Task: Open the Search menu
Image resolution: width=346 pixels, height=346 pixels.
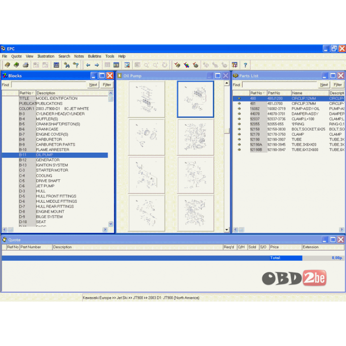Action: click(64, 56)
